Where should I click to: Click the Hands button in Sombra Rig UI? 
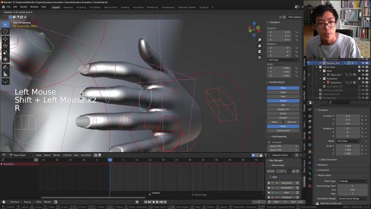(283, 101)
